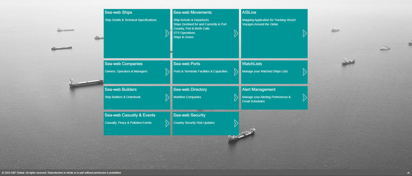Select Ships in Zones text

point(183,37)
